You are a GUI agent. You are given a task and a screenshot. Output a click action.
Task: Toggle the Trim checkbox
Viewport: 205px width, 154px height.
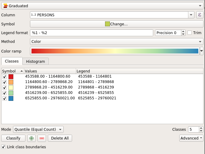[x=190, y=33]
